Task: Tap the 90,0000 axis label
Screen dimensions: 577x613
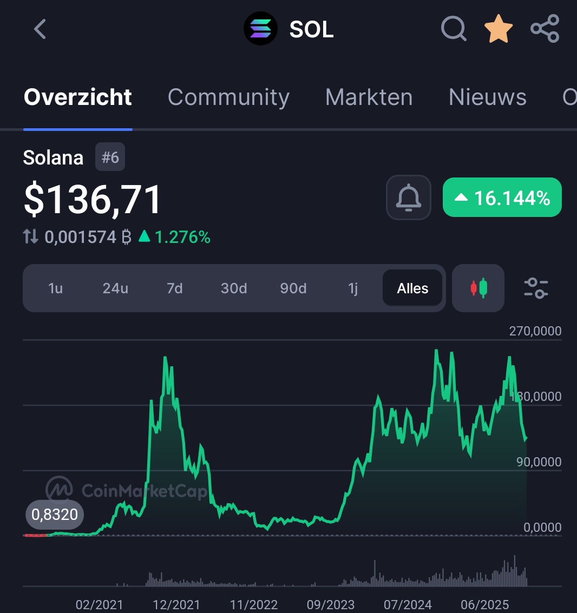Action: click(x=539, y=462)
